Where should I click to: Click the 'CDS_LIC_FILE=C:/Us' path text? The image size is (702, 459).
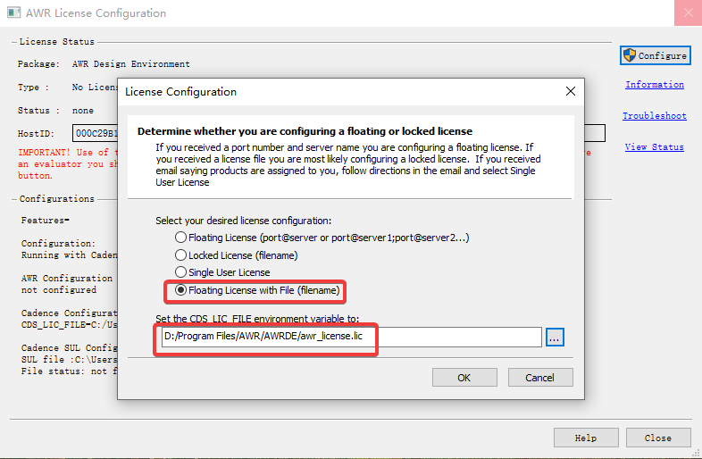coord(69,325)
